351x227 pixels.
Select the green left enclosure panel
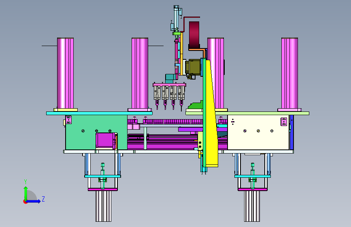point(96,132)
